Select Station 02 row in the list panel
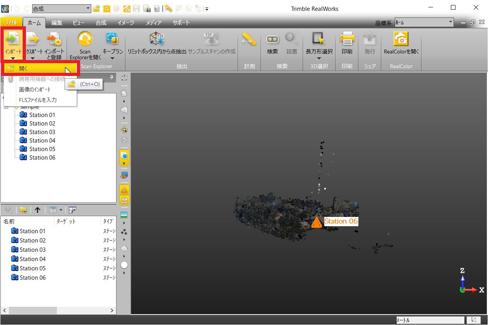Screen dimensions: 488x325 (x=58, y=241)
